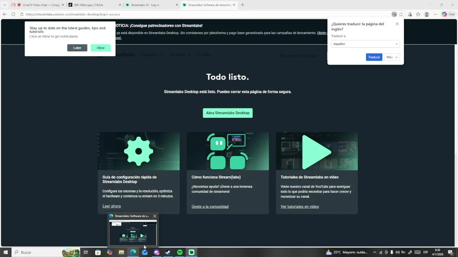This screenshot has height=257, width=458.
Task: Click the play button tutorial thumbnail
Action: click(317, 151)
